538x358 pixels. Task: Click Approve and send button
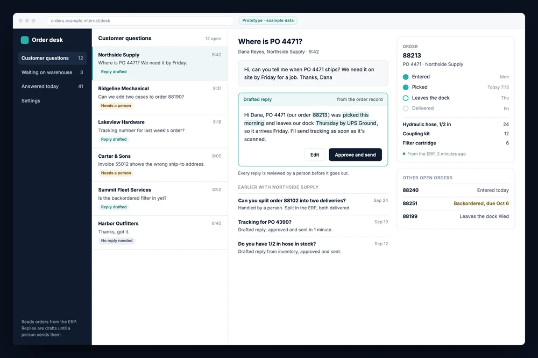coord(355,155)
